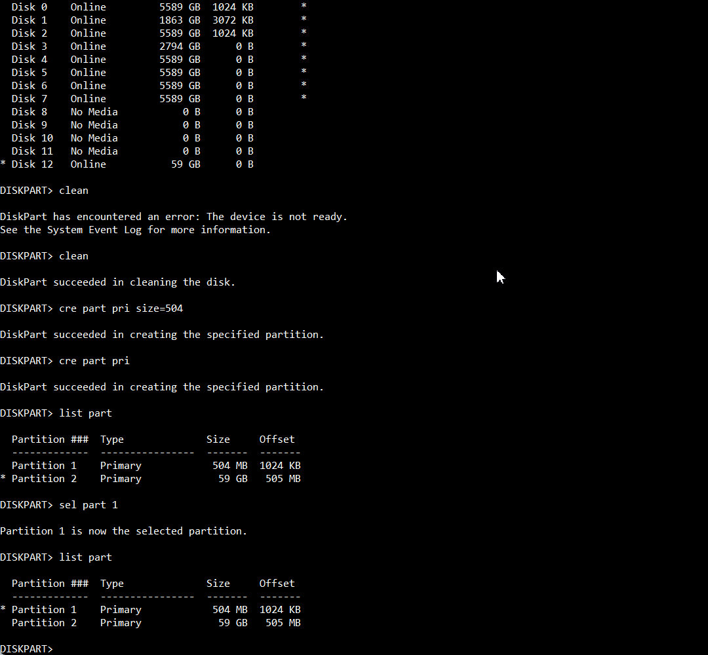Click the 1863 GB size of Disk 1
The image size is (708, 655).
click(x=180, y=20)
